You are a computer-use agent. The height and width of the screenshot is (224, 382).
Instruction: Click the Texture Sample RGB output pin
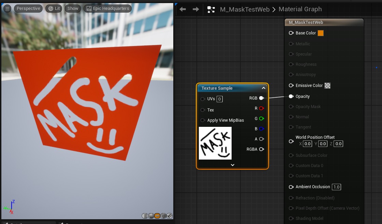pyautogui.click(x=262, y=98)
